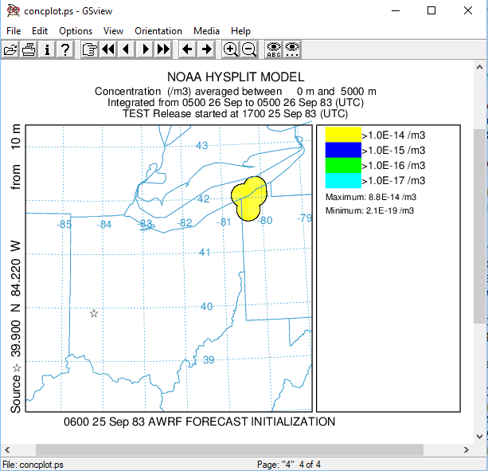Viewport: 488px width, 471px height.
Task: Click the Find text ABC eye icon
Action: pos(274,49)
